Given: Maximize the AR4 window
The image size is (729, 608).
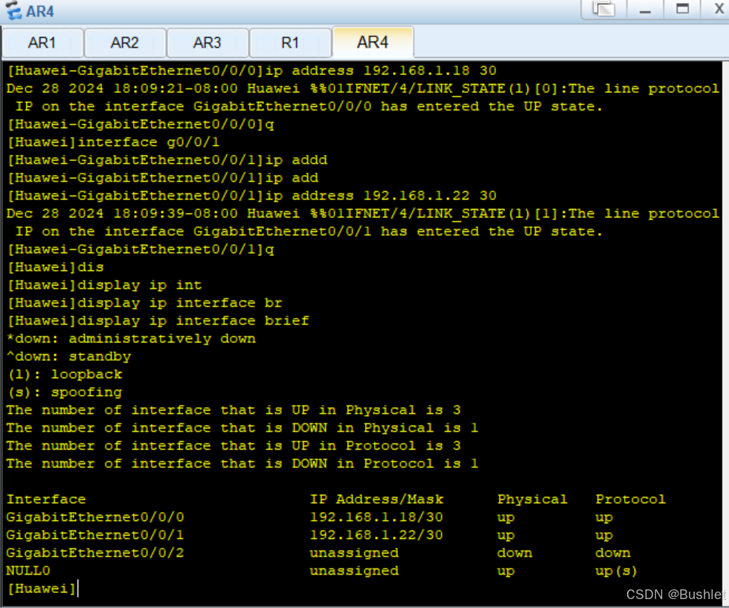Looking at the screenshot, I should click(682, 9).
